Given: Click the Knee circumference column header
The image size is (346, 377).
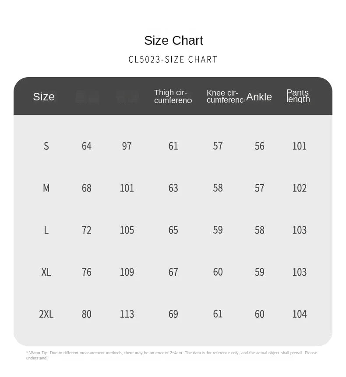Looking at the screenshot, I should tap(226, 96).
